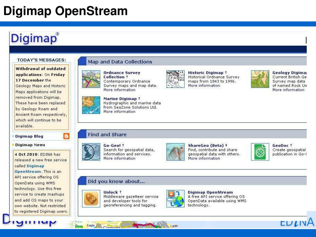Click the Digimap logo at top left
This screenshot has width=316, height=237.
click(x=34, y=39)
